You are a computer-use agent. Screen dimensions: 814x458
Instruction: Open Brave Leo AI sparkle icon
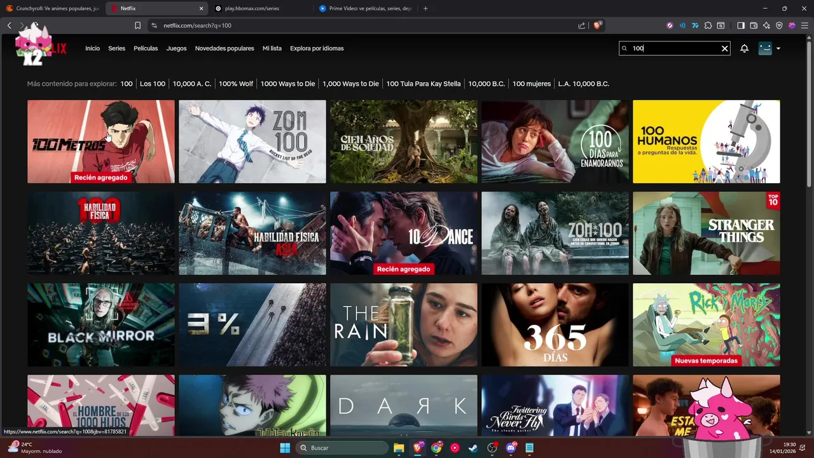pyautogui.click(x=766, y=25)
